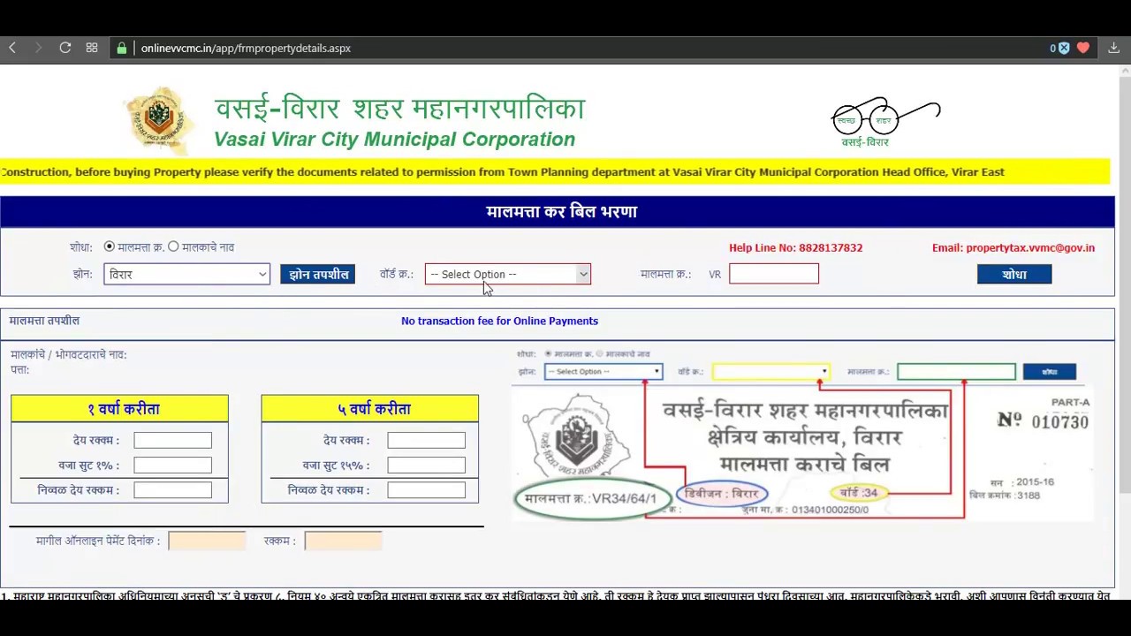Click the शोधा search button

tap(1014, 275)
